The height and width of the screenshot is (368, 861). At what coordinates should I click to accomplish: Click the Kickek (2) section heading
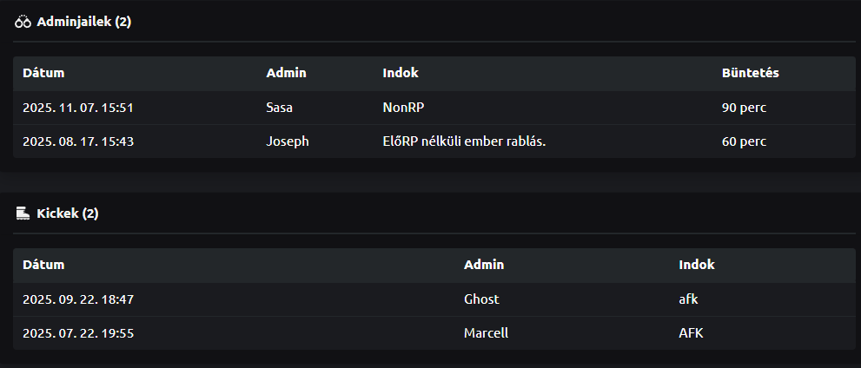click(68, 213)
